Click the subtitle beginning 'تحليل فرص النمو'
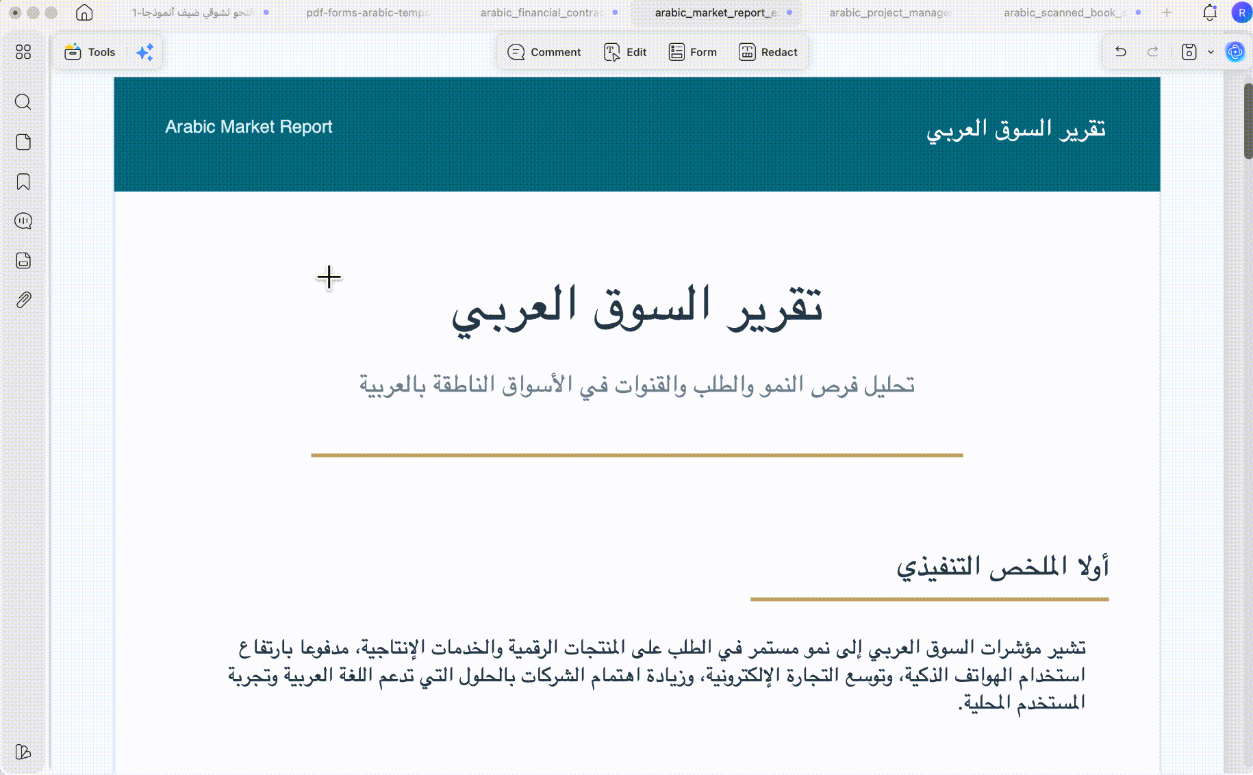The height and width of the screenshot is (775, 1253). [637, 385]
